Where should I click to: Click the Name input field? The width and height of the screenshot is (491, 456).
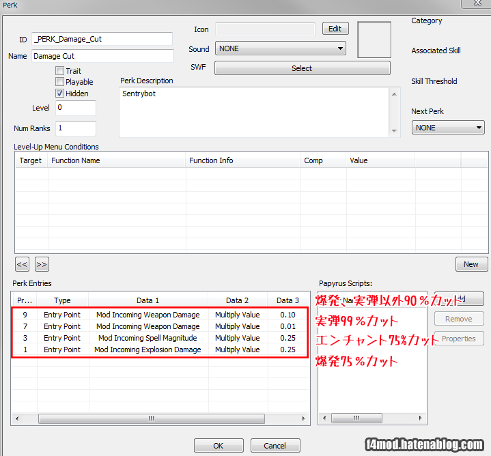102,56
